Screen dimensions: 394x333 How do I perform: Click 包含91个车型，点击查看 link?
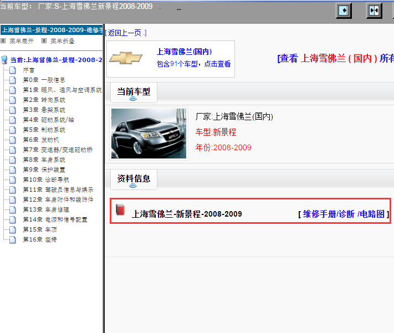coord(193,64)
